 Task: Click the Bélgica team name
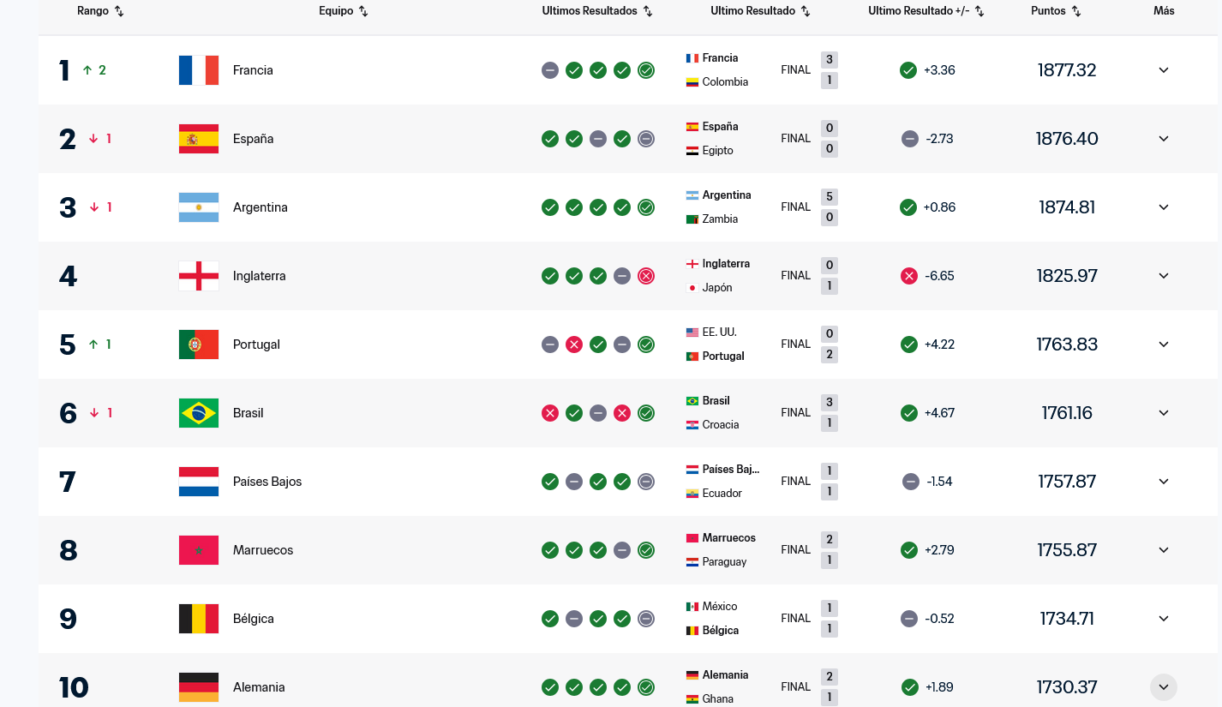pos(253,619)
